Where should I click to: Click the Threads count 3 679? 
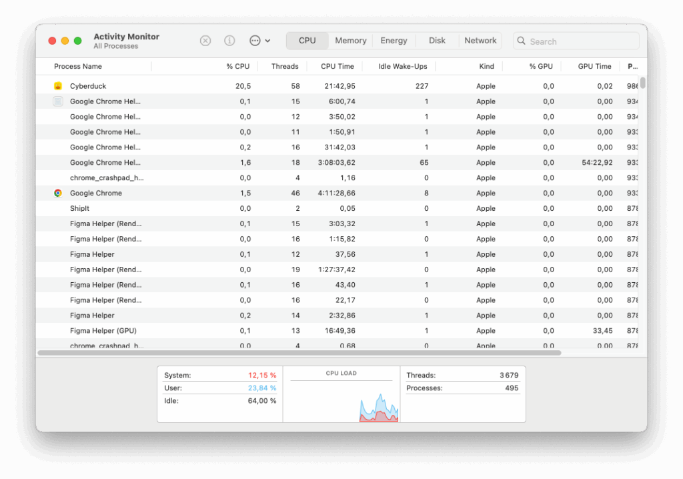(x=509, y=376)
